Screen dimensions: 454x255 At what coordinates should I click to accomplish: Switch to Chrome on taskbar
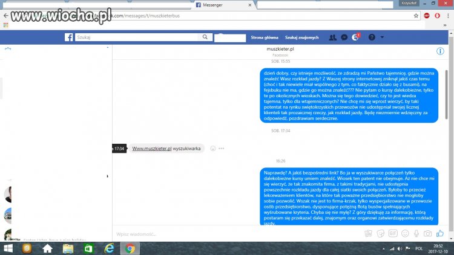(x=130, y=248)
